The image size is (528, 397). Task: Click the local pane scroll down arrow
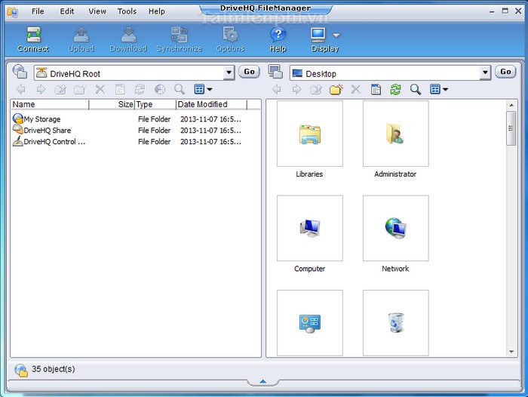pyautogui.click(x=511, y=352)
